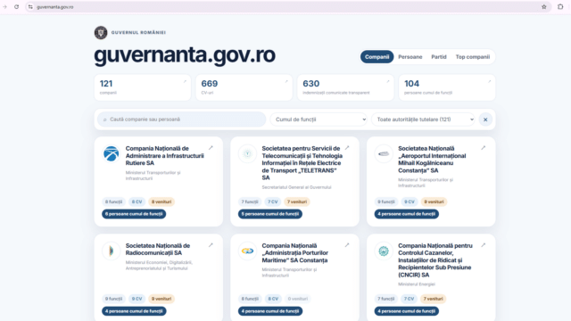
Task: Open link arrow on Aeroportul Kogălniceanu card
Action: click(x=484, y=148)
